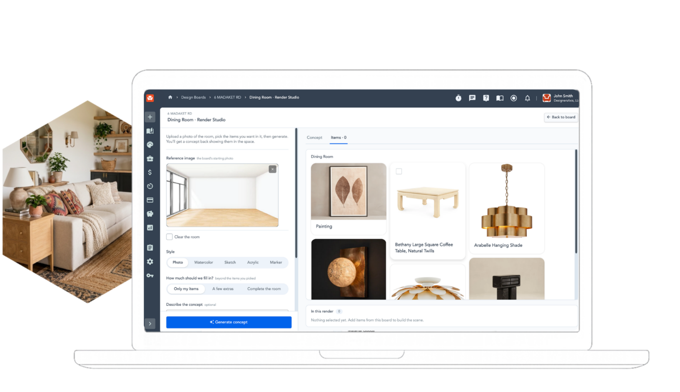Open the timer stopwatch icon
Screen dimensions: 680x392
(458, 98)
